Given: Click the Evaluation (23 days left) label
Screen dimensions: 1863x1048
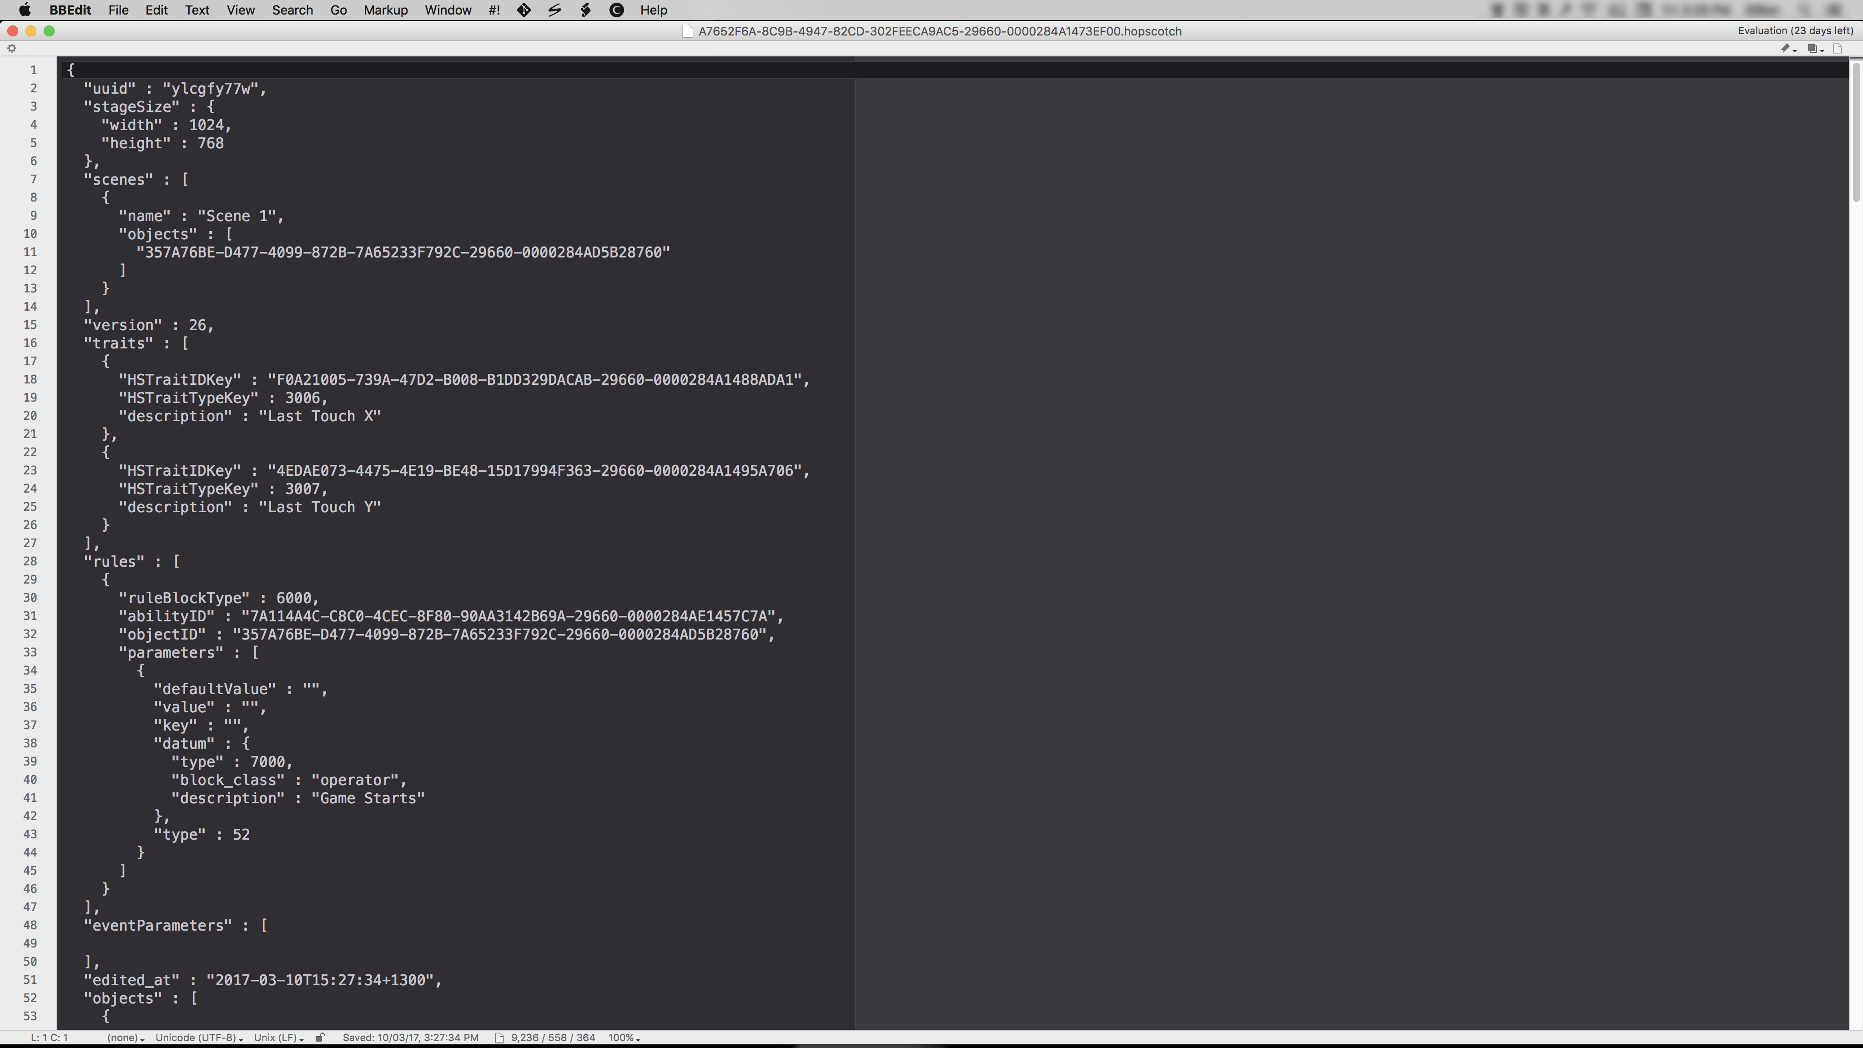Looking at the screenshot, I should [x=1795, y=30].
